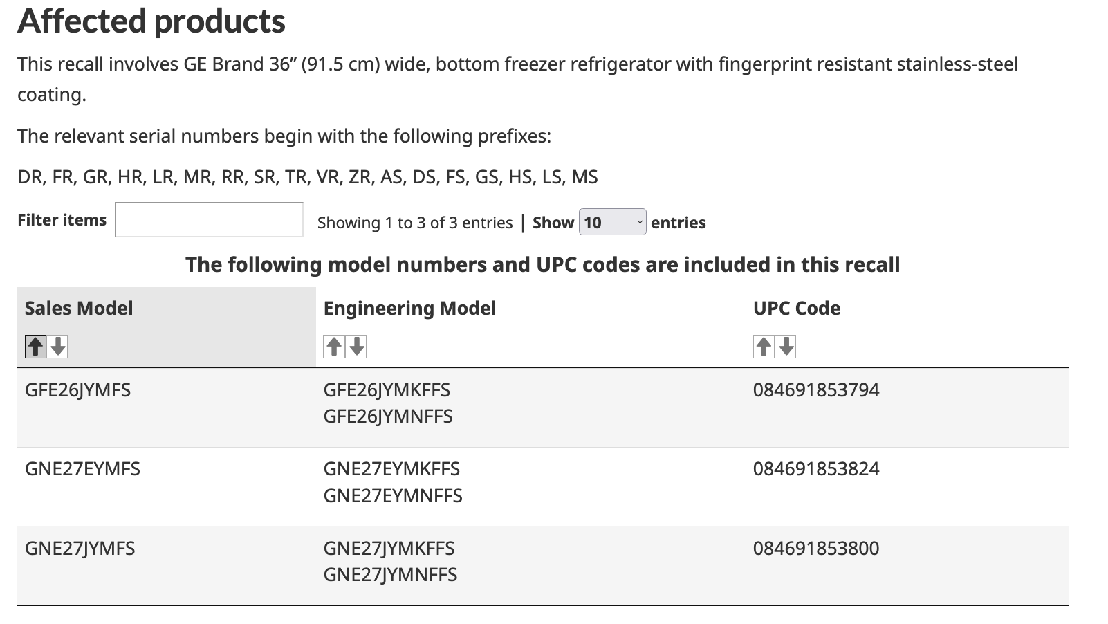Click UPC code 084691853824
This screenshot has width=1108, height=624.
tap(816, 469)
